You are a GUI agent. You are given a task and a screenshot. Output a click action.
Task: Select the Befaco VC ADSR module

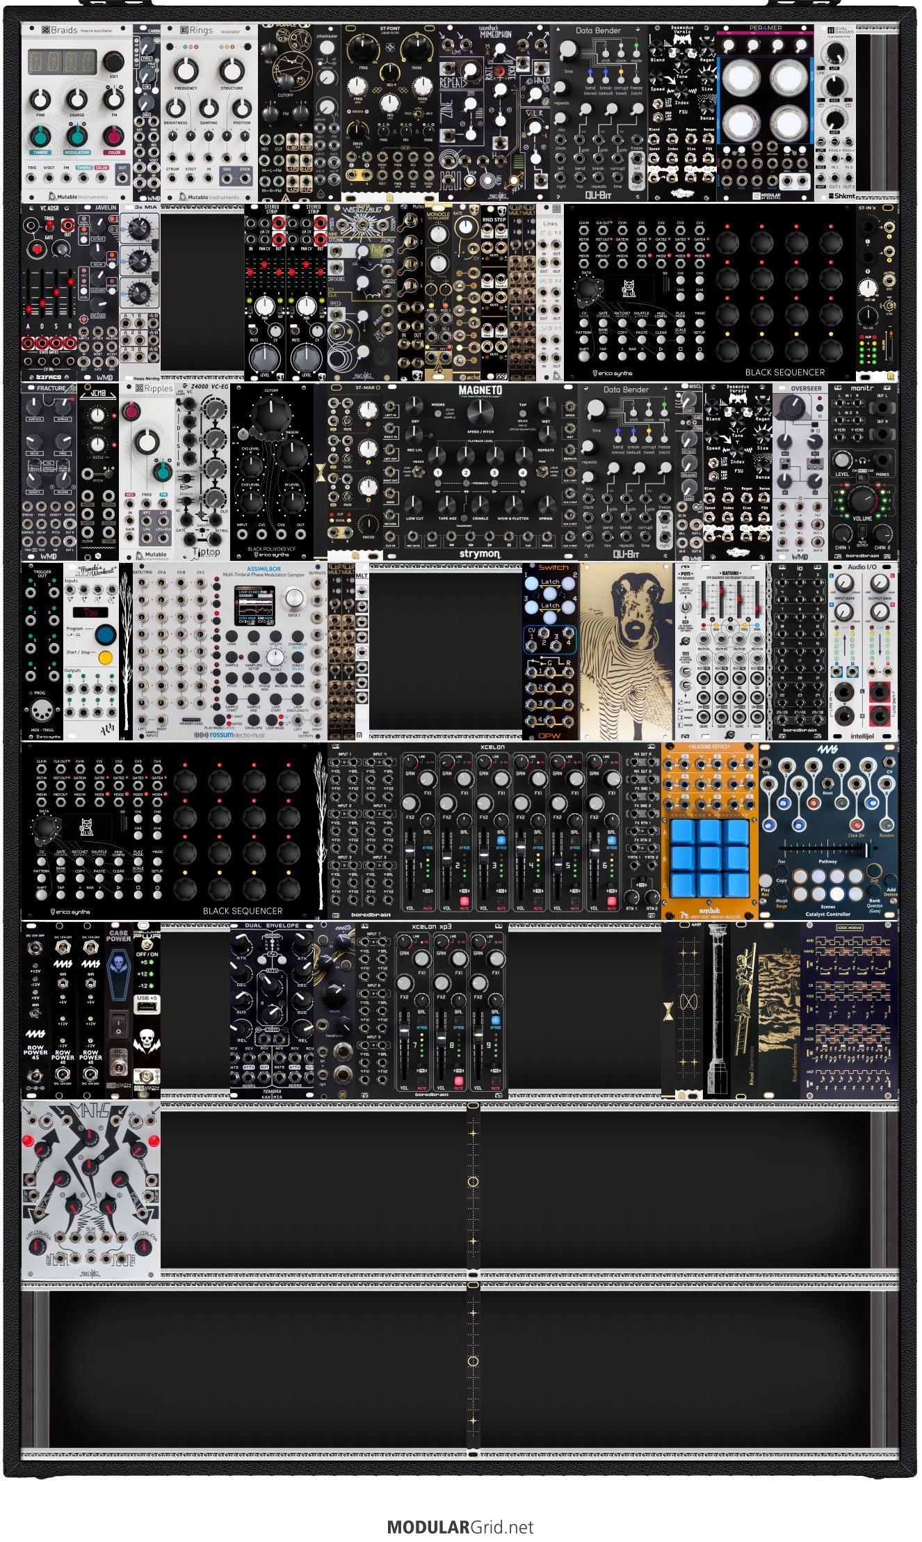[49, 292]
